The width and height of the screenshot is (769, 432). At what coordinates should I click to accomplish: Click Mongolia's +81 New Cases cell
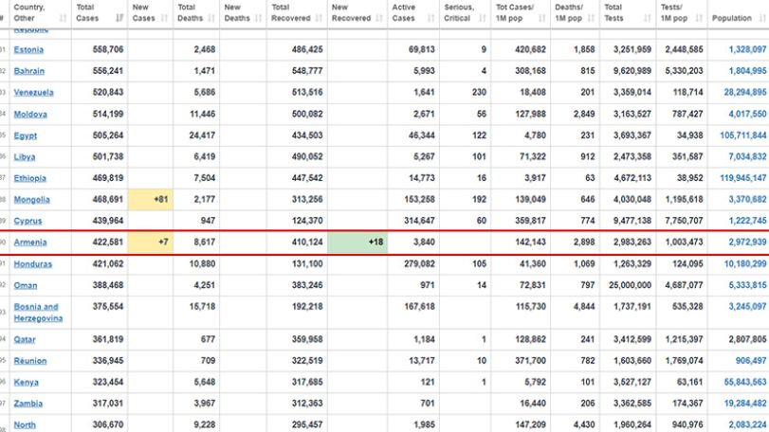(150, 199)
